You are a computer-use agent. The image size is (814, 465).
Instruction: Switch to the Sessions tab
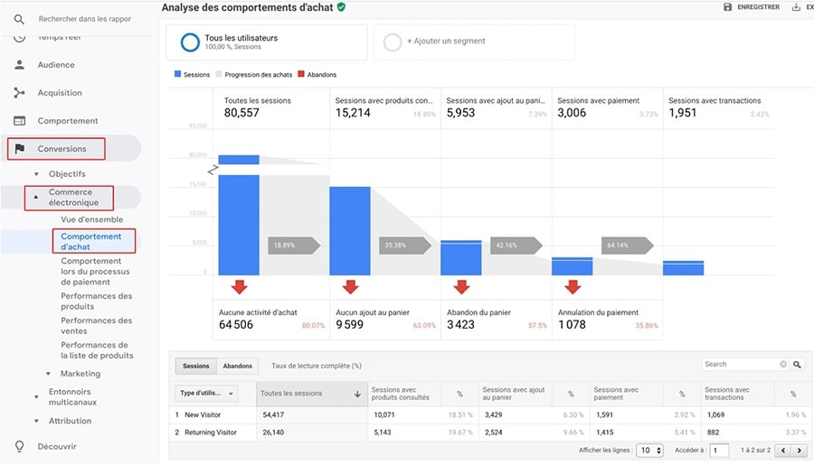click(195, 366)
